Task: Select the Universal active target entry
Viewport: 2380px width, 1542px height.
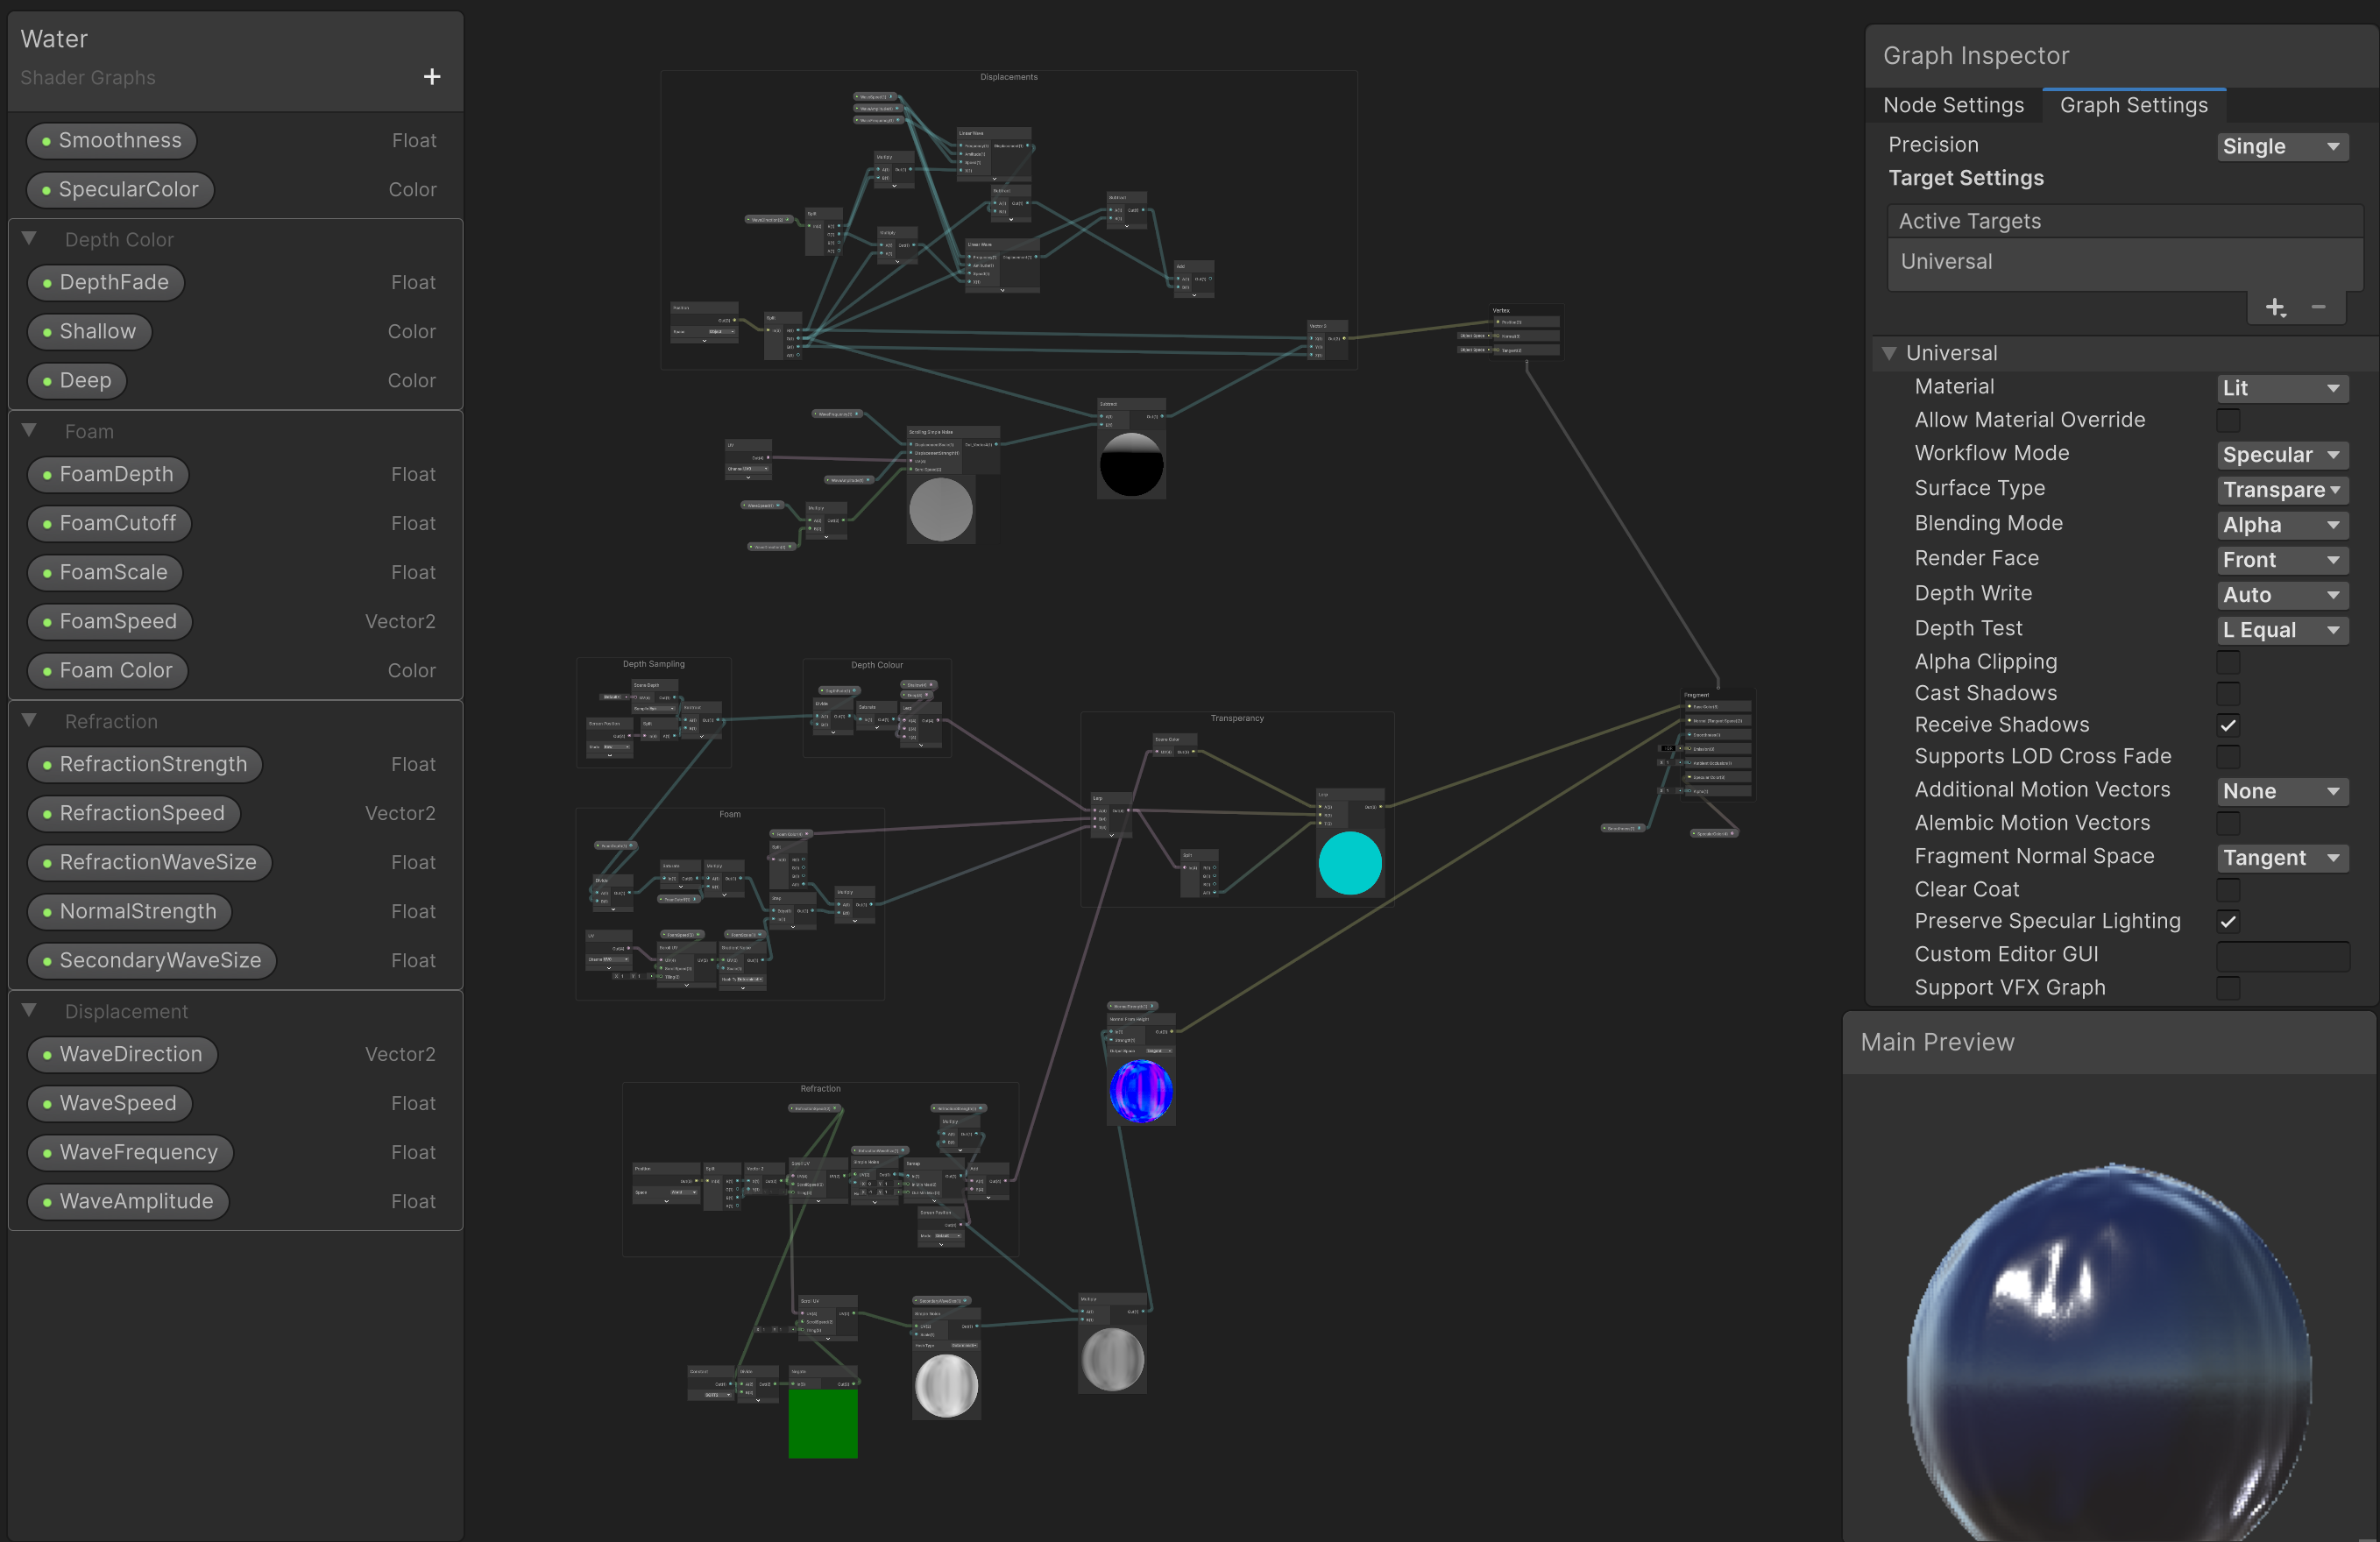Action: pyautogui.click(x=2125, y=262)
